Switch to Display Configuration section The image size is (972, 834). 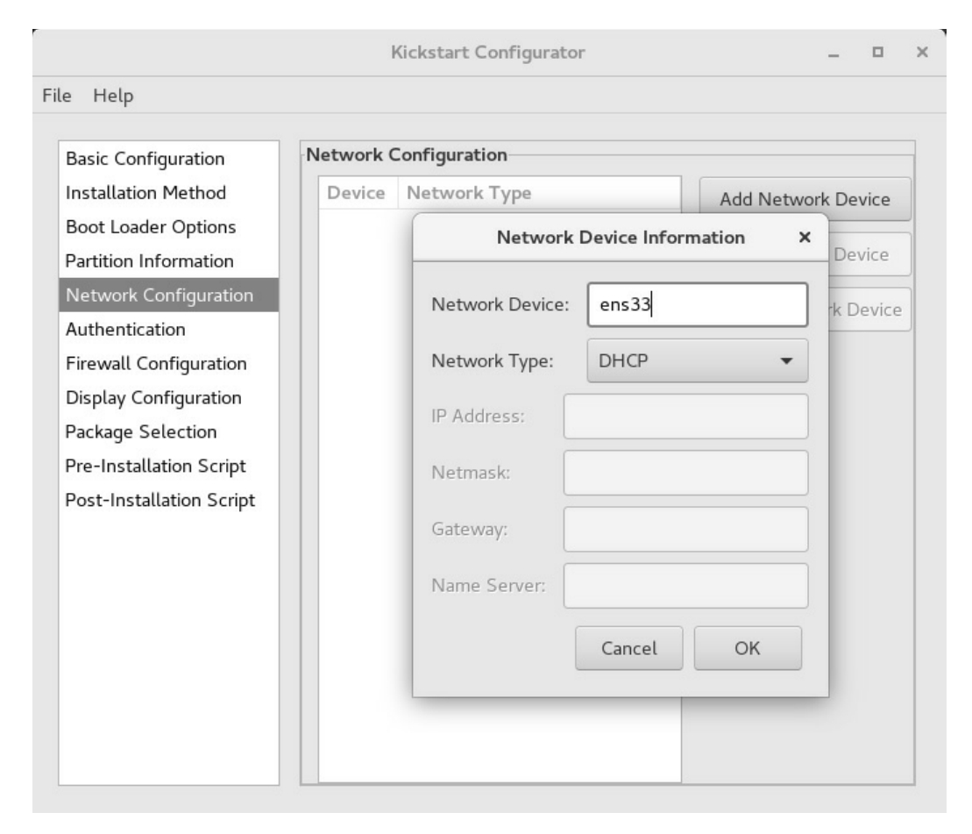(x=154, y=398)
